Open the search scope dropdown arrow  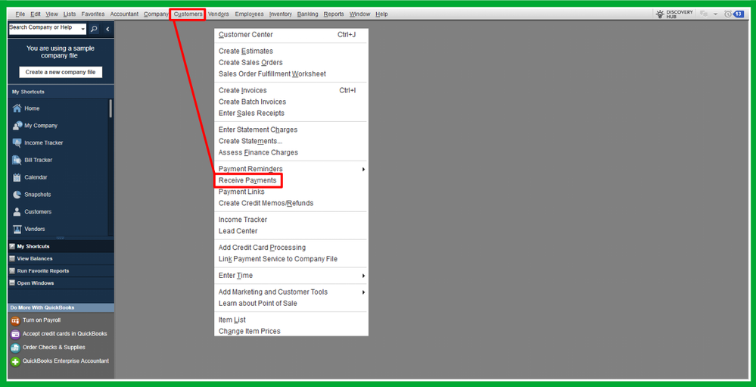point(83,30)
